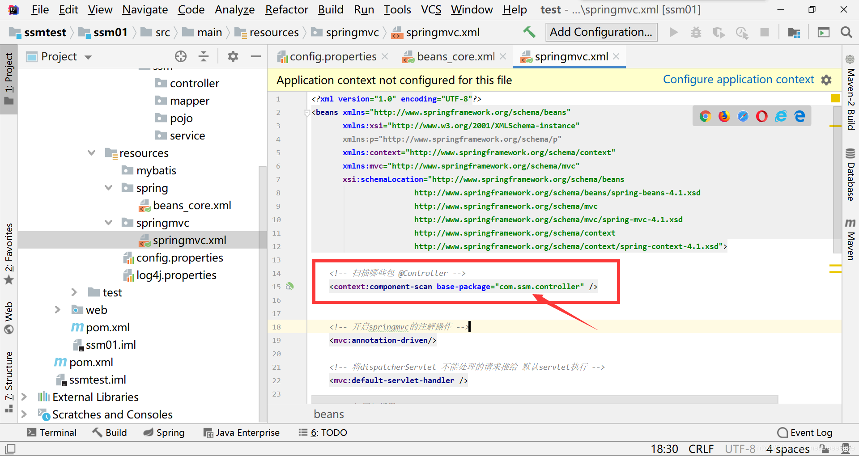Close the config.properties tab

click(385, 56)
